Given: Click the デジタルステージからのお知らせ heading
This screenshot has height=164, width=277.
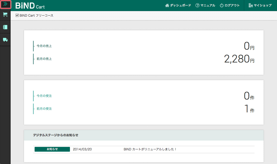Looking at the screenshot, I should [x=56, y=135].
